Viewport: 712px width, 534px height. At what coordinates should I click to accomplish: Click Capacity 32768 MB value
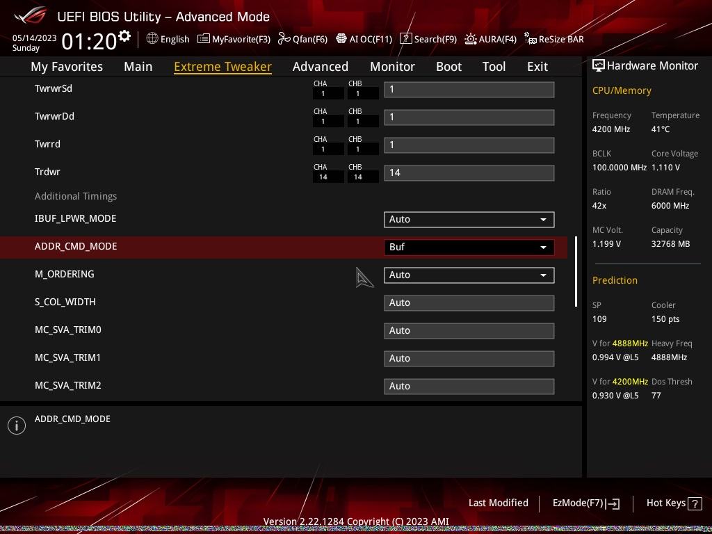pyautogui.click(x=671, y=244)
